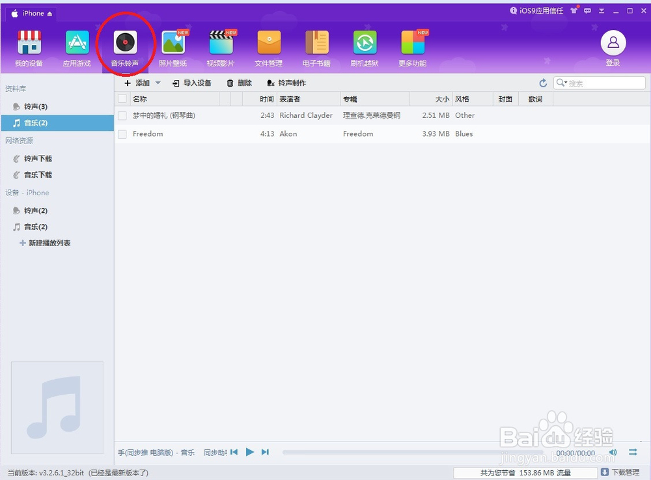Toggle the repeat playback mode icon
Screen dimensions: 651x480
coord(633,452)
